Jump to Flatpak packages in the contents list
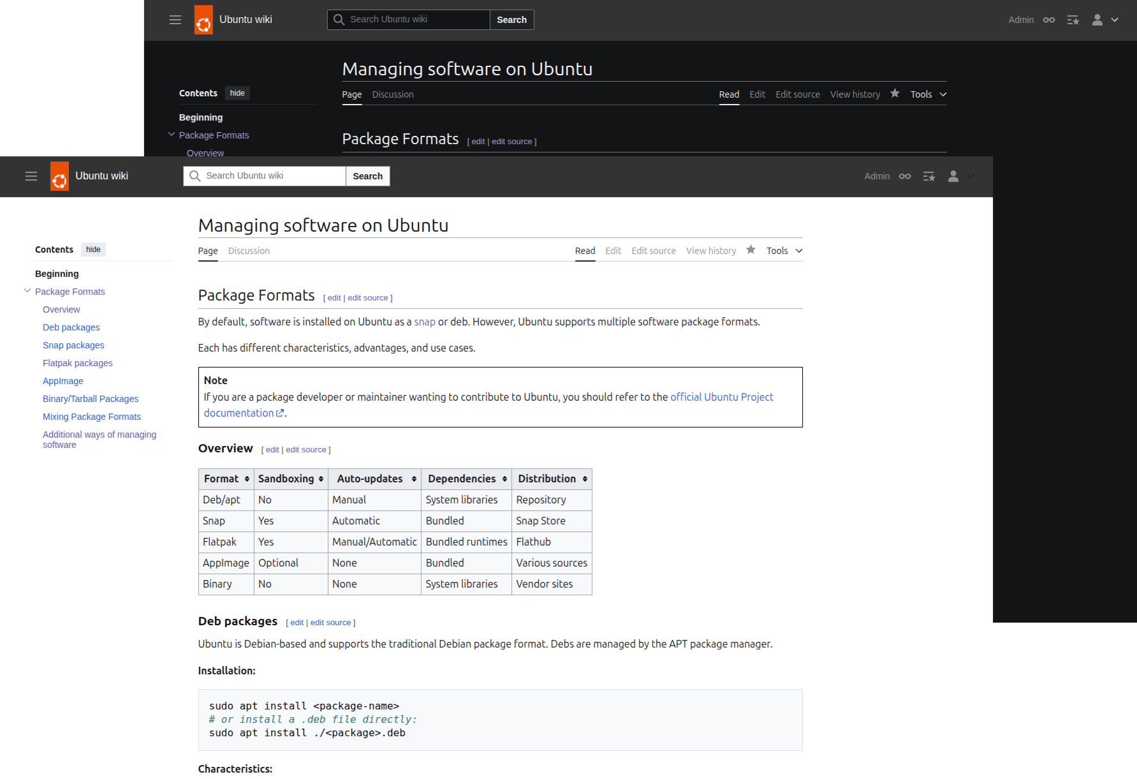 pyautogui.click(x=77, y=363)
